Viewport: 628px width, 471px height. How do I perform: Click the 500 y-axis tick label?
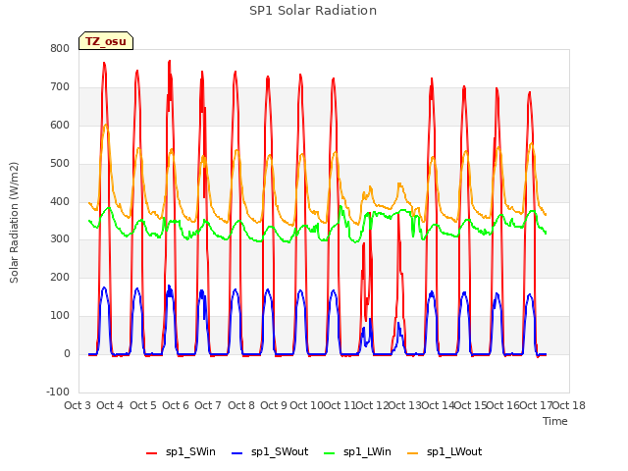[60, 164]
